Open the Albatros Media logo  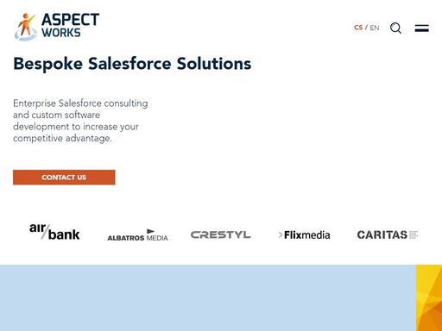(x=137, y=235)
